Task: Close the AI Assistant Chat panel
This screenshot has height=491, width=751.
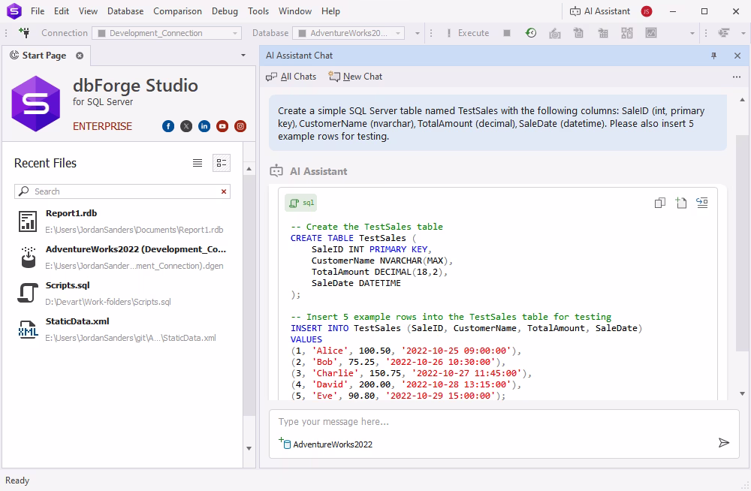Action: (x=737, y=56)
